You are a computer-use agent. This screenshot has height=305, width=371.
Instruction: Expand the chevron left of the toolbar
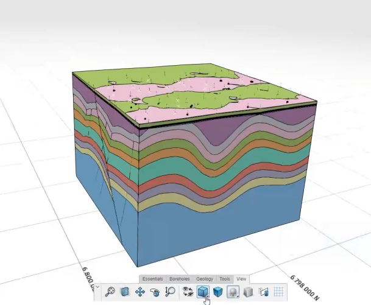(97, 286)
